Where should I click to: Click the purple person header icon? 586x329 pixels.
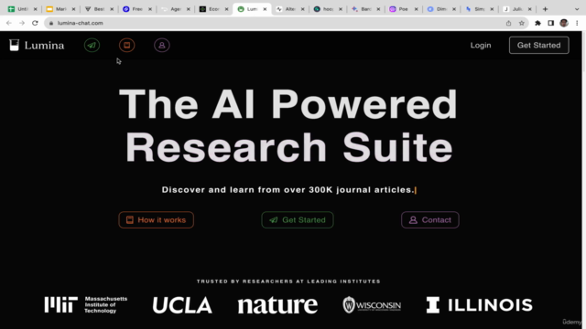pos(162,45)
